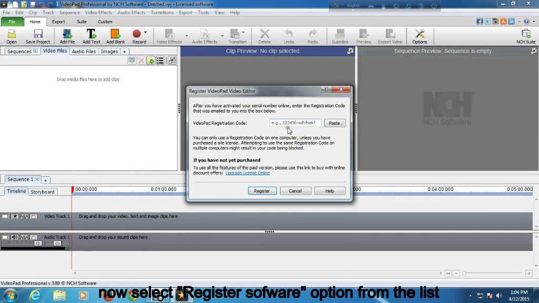Toggle Audio Track 1 selection box
Viewport: 539px width, 303px height.
(x=5, y=237)
